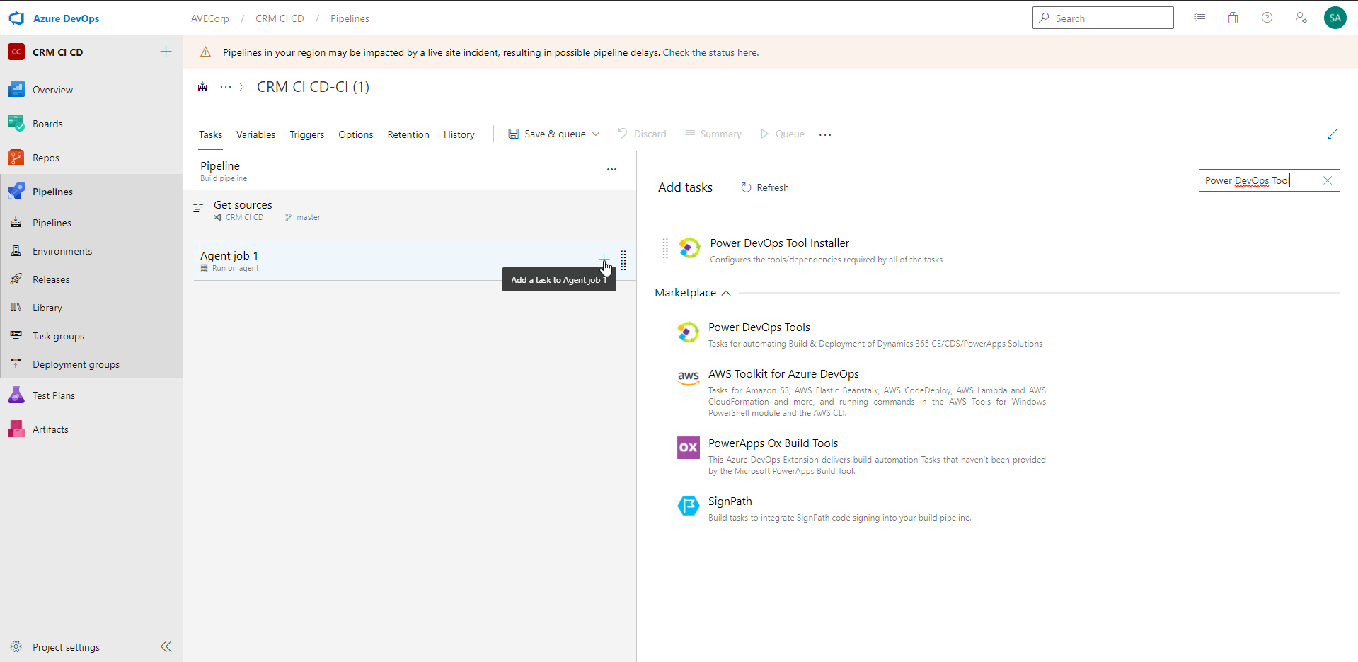Screen dimensions: 1358x662
Task: Open Project settings
Action: [66, 647]
